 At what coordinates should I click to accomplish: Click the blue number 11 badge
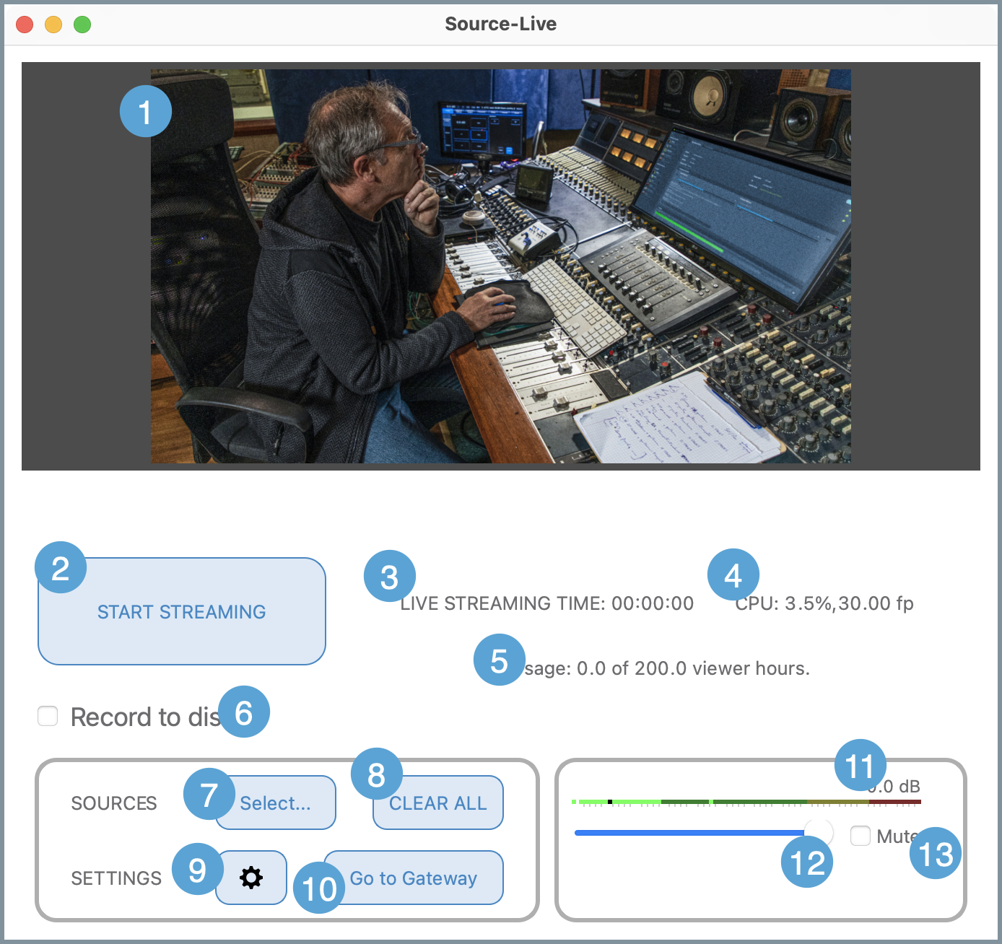tap(860, 765)
